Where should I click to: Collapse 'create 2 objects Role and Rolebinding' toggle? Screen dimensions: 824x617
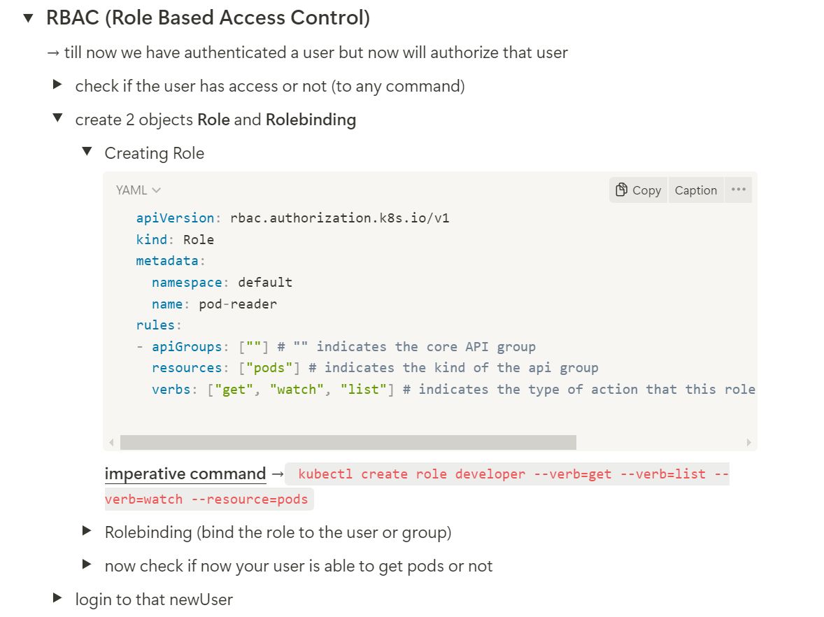pos(58,118)
